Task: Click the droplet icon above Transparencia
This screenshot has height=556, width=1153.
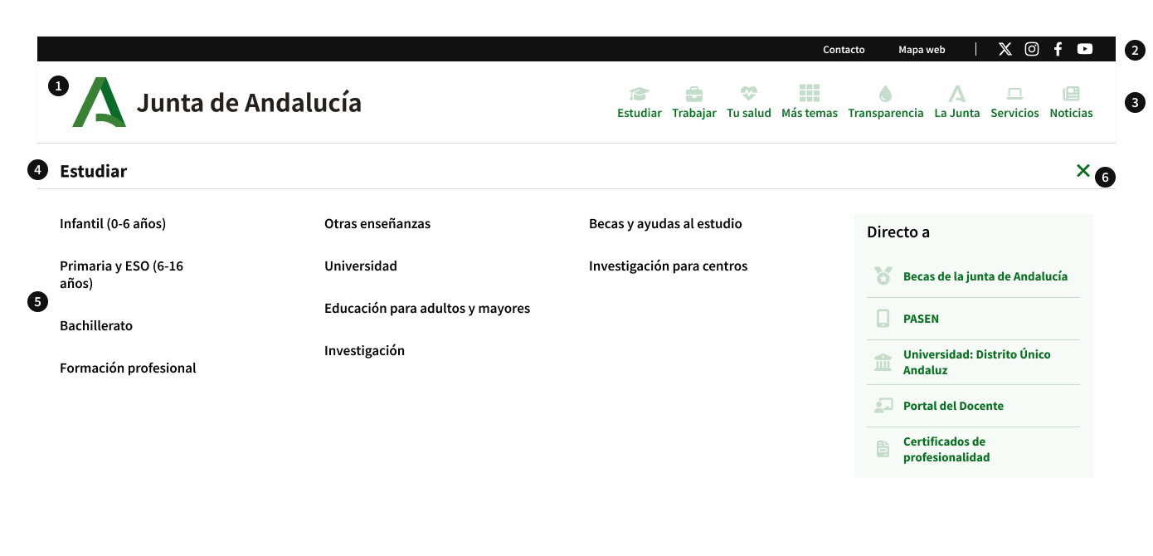Action: (885, 94)
